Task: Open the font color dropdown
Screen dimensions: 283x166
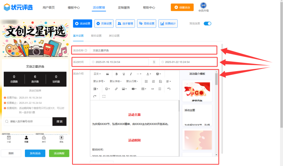Action: click(x=149, y=74)
